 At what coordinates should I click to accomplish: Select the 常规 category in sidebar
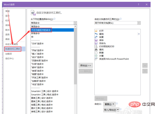7,11
